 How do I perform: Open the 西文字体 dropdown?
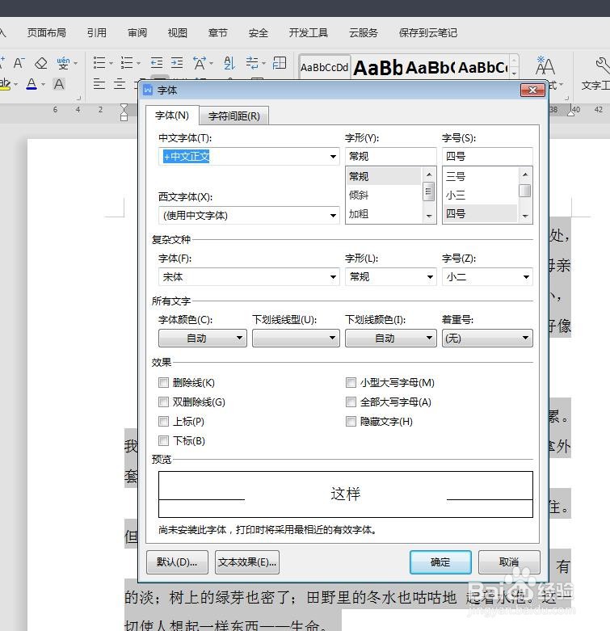click(333, 216)
